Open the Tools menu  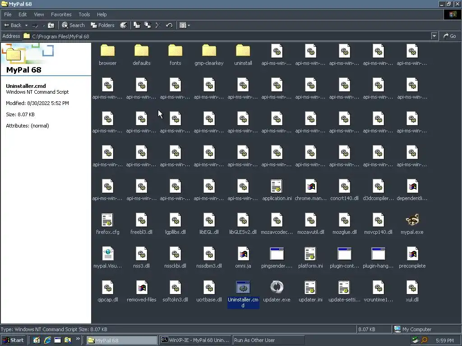(x=84, y=14)
